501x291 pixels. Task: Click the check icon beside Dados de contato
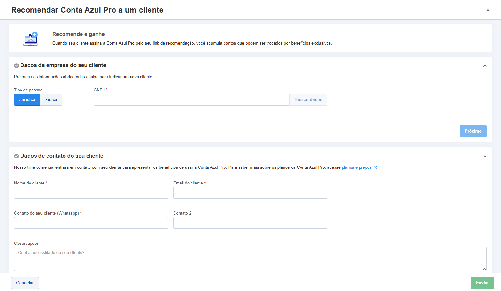coord(16,156)
